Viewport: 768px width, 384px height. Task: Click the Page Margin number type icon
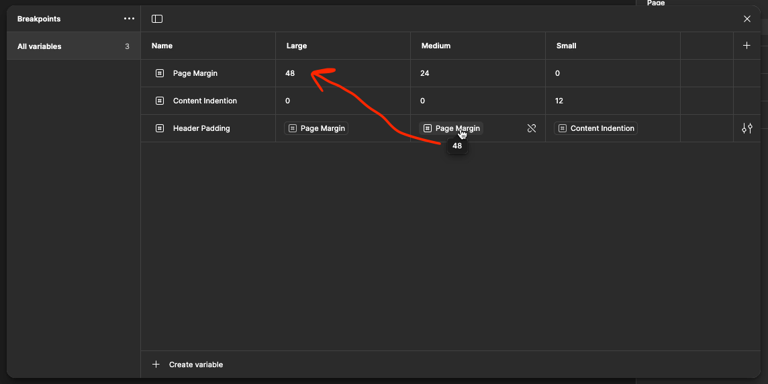[159, 73]
